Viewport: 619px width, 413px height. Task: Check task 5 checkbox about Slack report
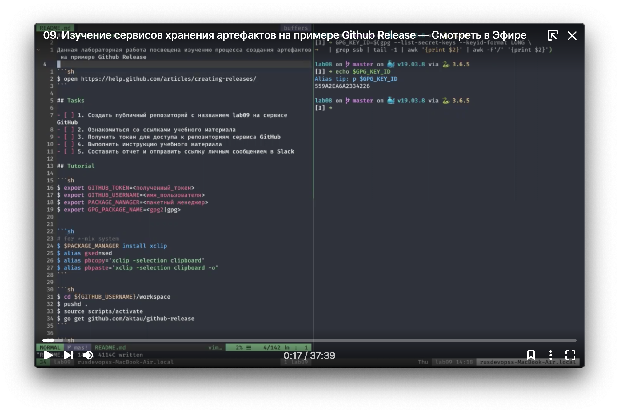point(69,151)
